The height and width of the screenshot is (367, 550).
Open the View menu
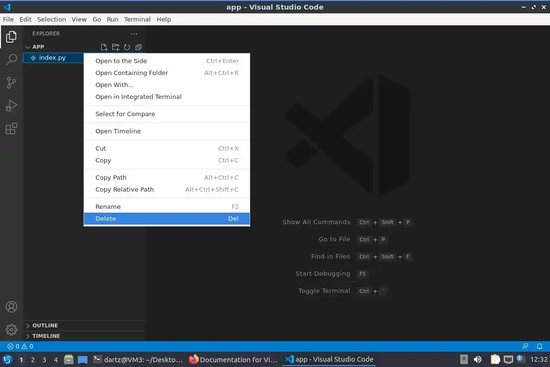[x=79, y=19]
